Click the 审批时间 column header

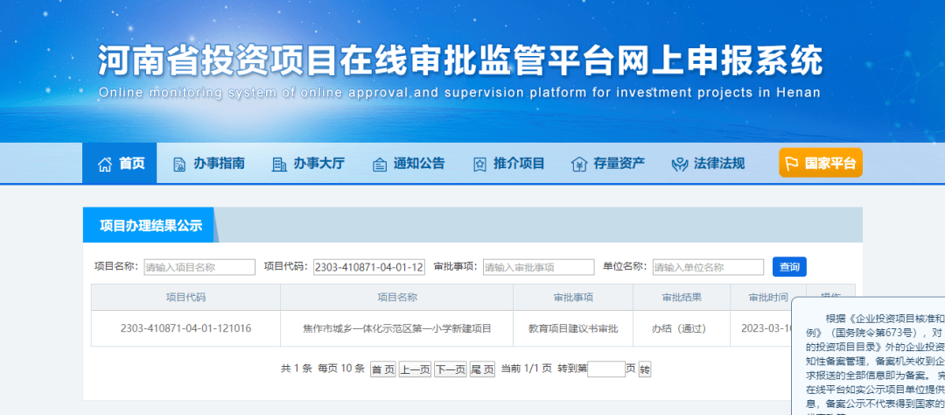tap(768, 298)
